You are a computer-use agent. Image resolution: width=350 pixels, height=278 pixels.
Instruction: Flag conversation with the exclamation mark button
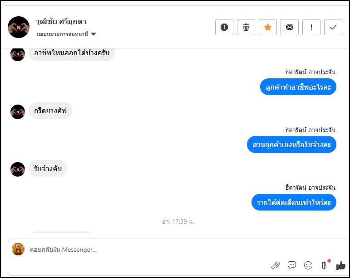(311, 27)
